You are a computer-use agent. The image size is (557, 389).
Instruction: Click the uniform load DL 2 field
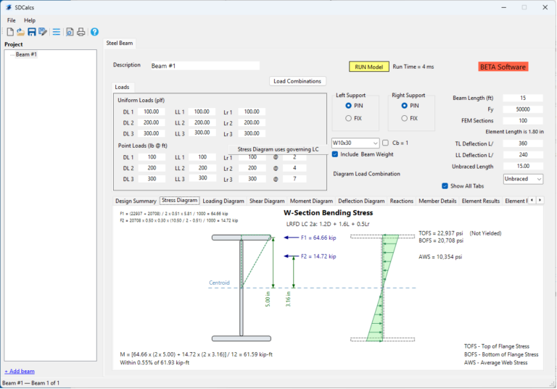pos(152,122)
